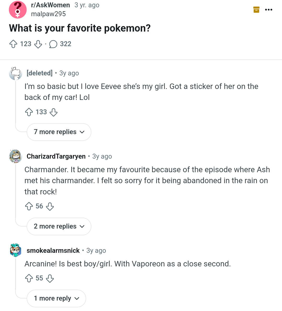The width and height of the screenshot is (282, 311).
Task: Open the three-dot post options menu
Action: click(269, 10)
